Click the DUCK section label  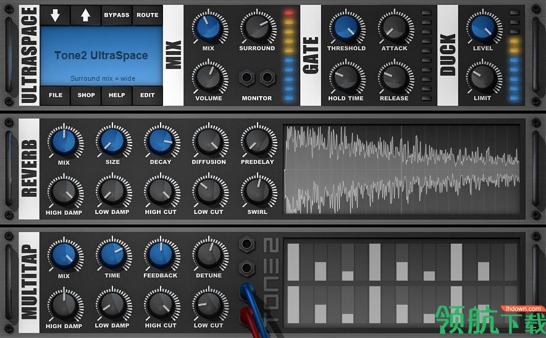pyautogui.click(x=448, y=55)
